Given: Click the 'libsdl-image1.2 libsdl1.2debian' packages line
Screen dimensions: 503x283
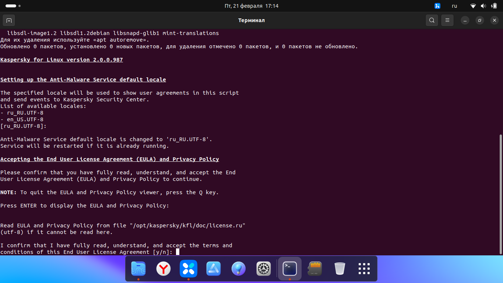Looking at the screenshot, I should [113, 33].
